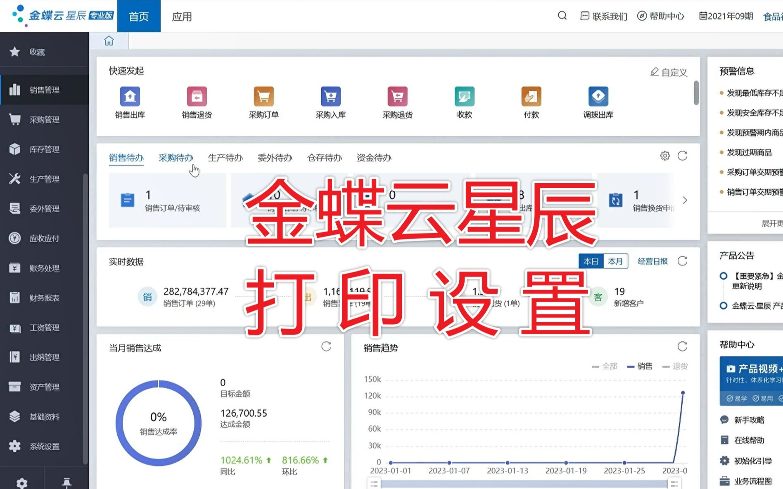Click 自定义 to customize quick launch
783x489 pixels.
point(669,72)
